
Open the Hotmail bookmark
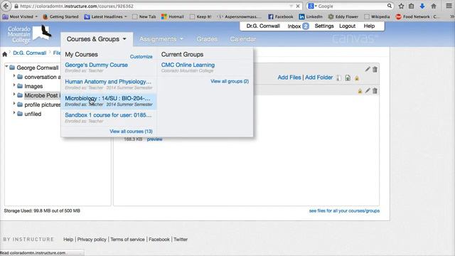pos(173,16)
